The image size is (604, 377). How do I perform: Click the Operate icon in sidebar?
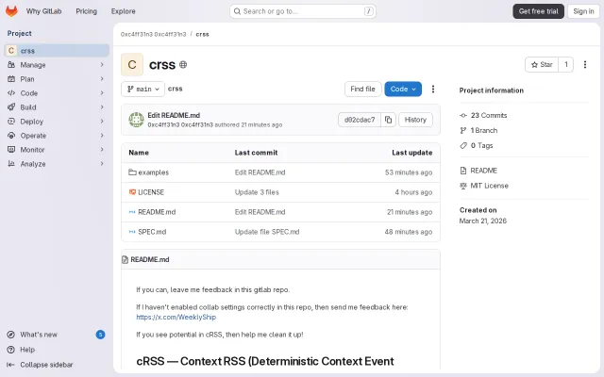pos(11,136)
